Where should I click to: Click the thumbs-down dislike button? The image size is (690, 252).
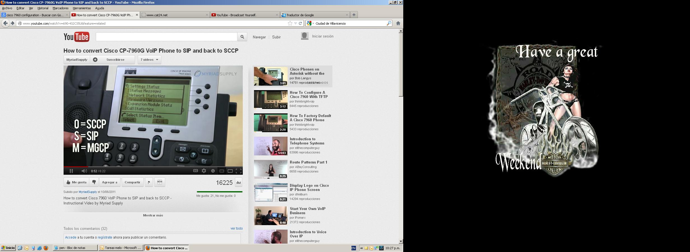(94, 182)
